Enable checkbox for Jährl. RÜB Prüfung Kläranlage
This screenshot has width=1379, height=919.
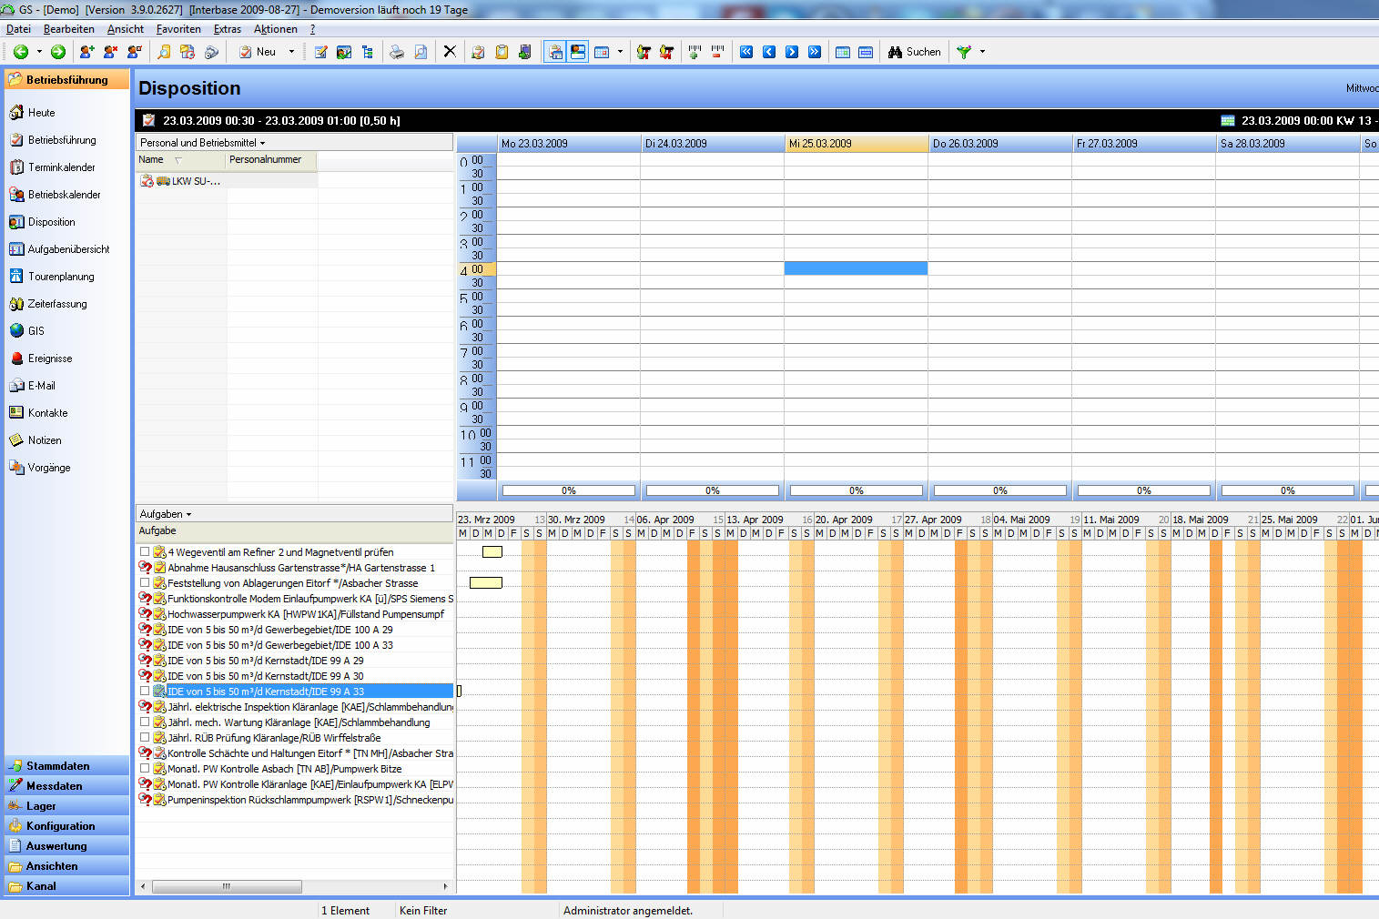pos(145,737)
